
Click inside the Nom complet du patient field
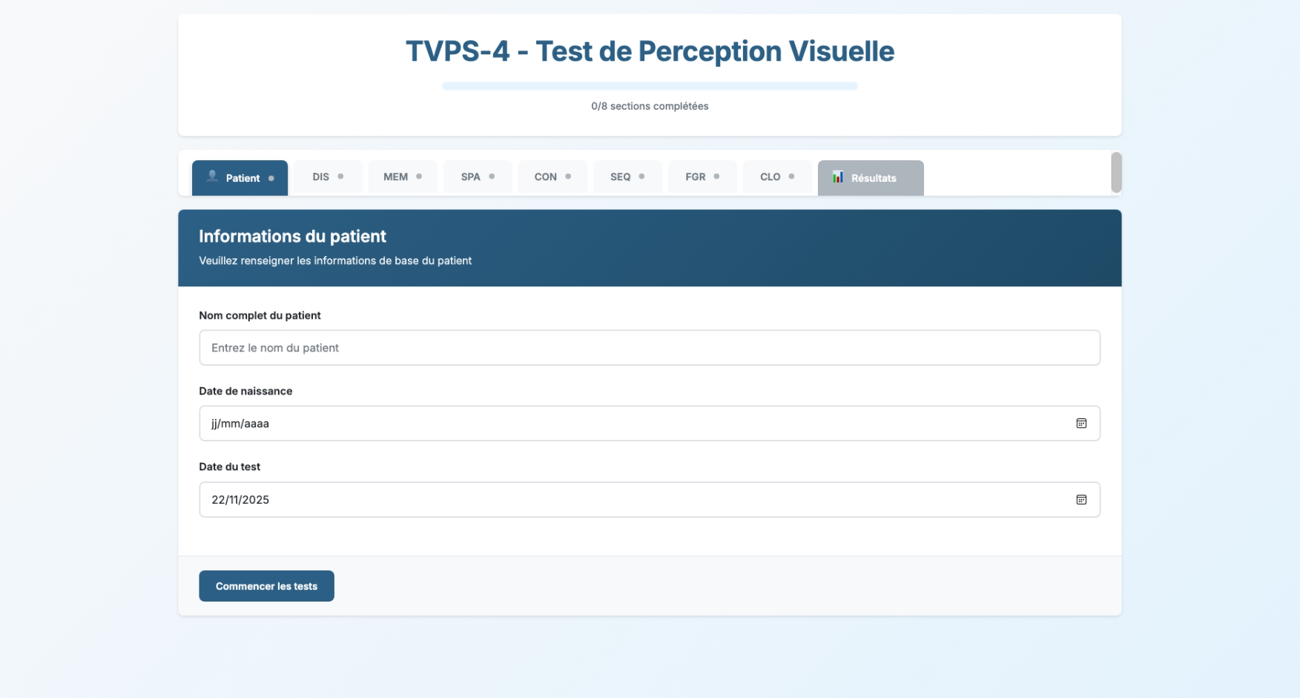650,347
